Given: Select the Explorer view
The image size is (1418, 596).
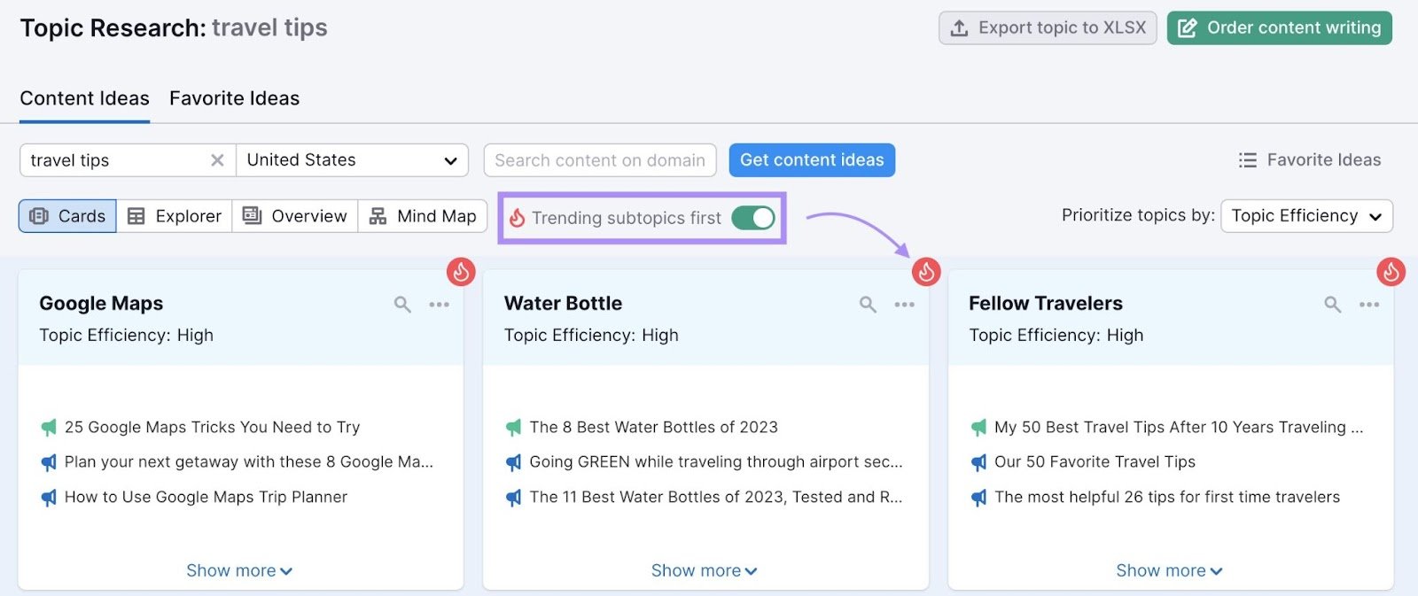Looking at the screenshot, I should (x=175, y=216).
